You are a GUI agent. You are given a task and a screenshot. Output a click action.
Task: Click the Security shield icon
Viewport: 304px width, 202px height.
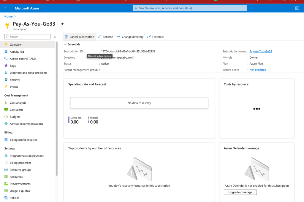coord(6,80)
